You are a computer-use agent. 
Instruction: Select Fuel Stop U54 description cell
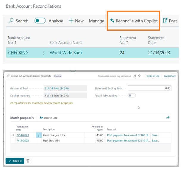[63, 141]
